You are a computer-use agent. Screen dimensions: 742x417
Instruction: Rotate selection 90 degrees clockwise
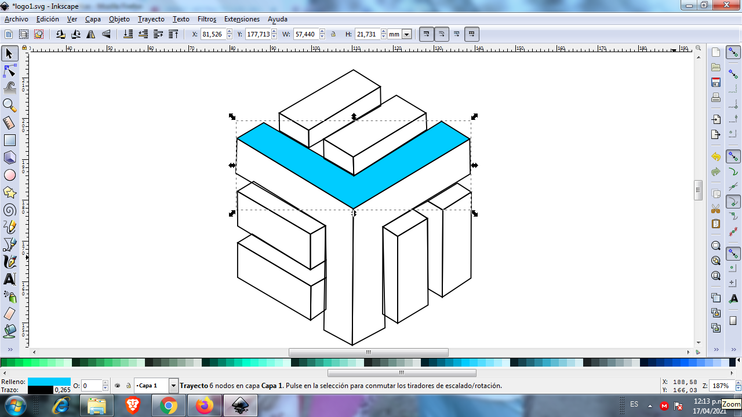tap(76, 34)
